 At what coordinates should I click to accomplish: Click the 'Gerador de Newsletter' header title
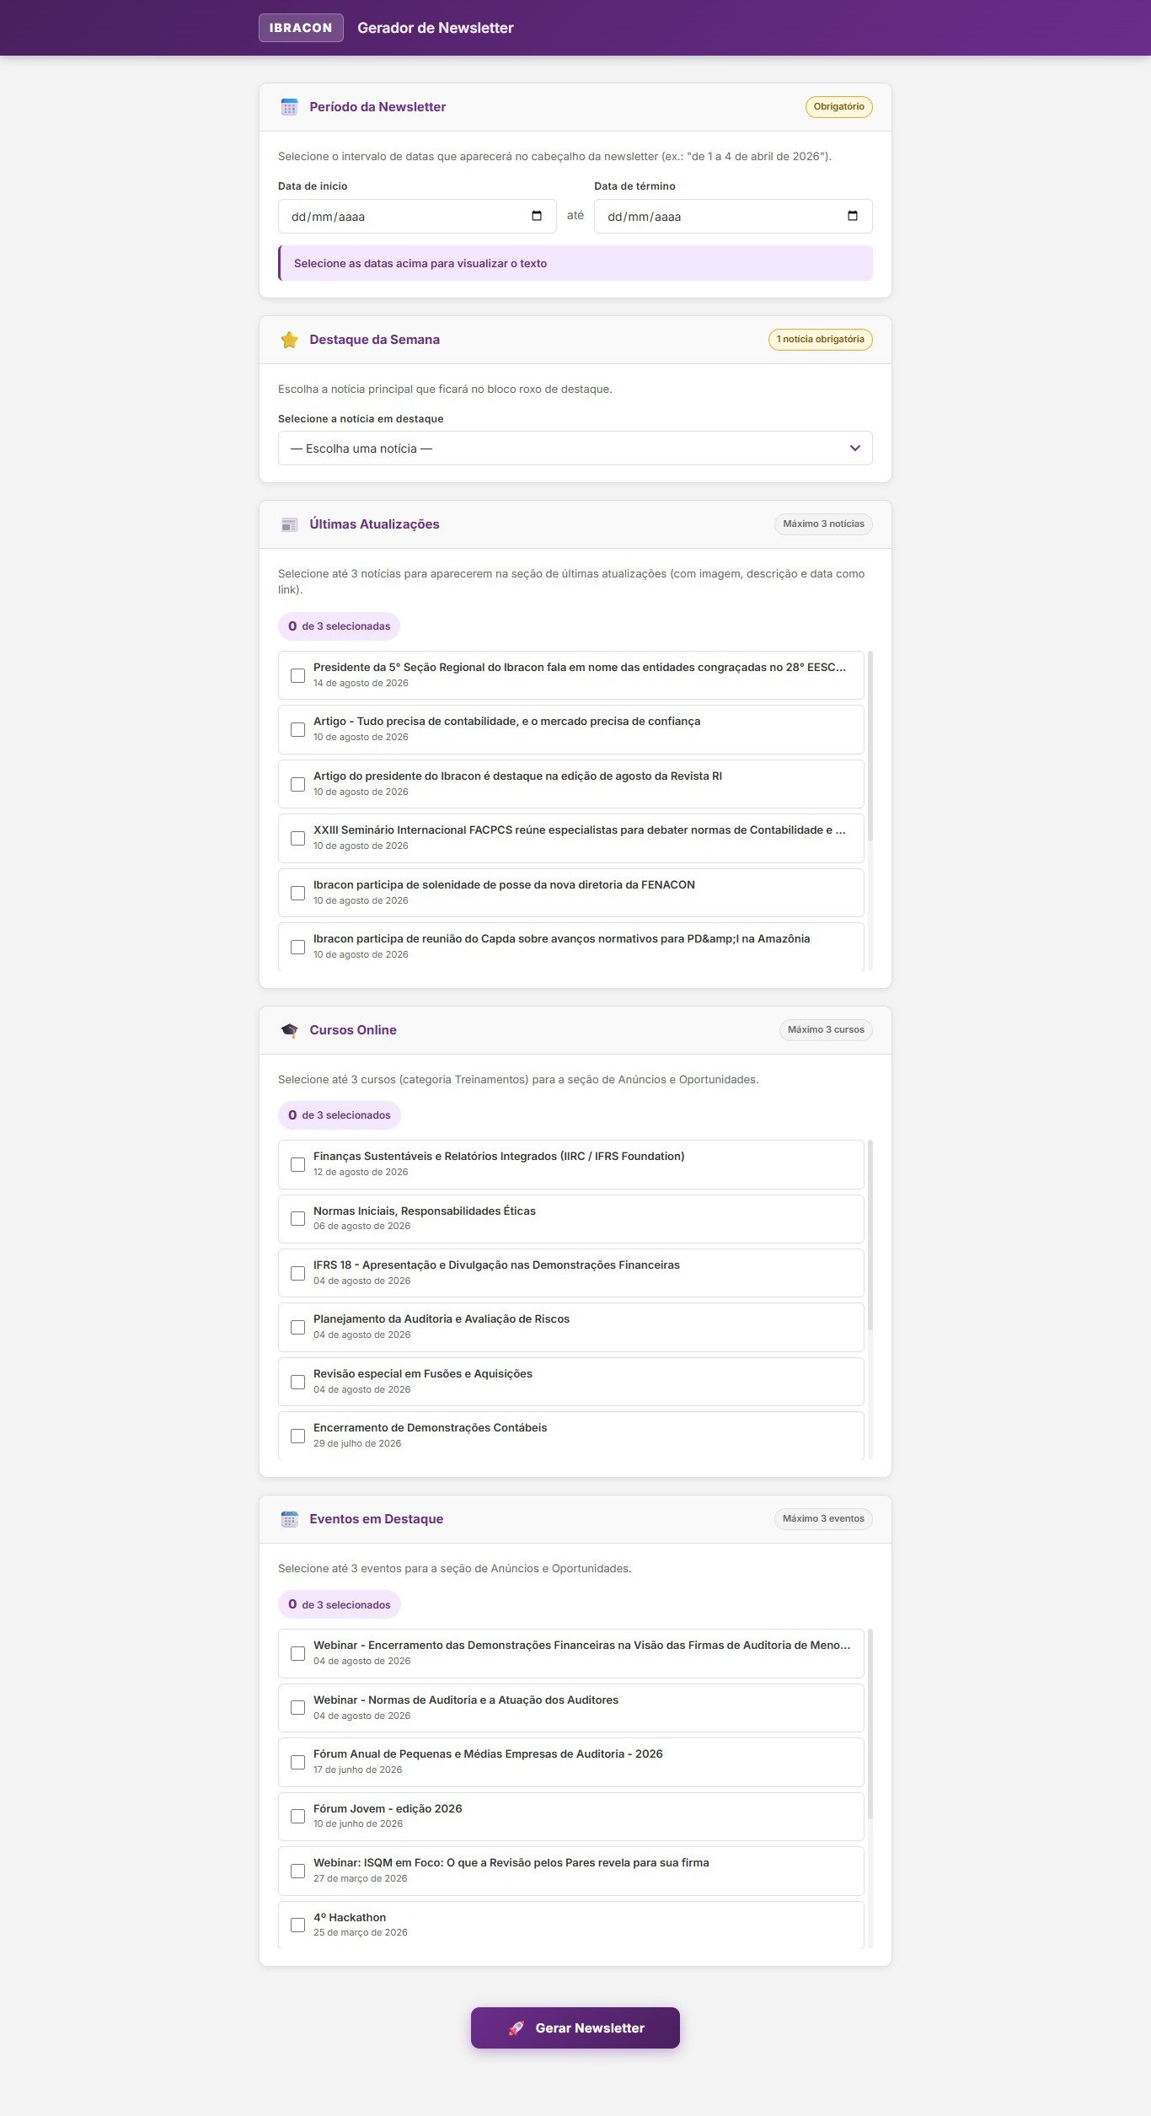436,28
